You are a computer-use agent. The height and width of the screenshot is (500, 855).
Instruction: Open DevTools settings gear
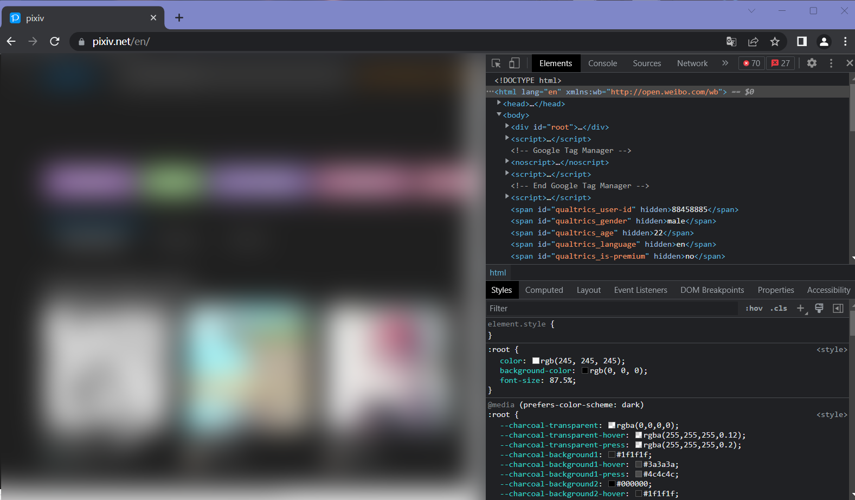click(812, 63)
